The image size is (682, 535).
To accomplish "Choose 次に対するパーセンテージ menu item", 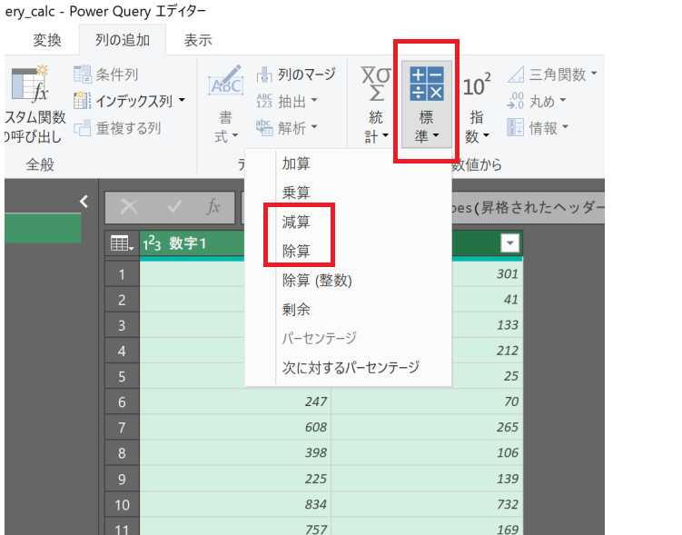I will 351,368.
